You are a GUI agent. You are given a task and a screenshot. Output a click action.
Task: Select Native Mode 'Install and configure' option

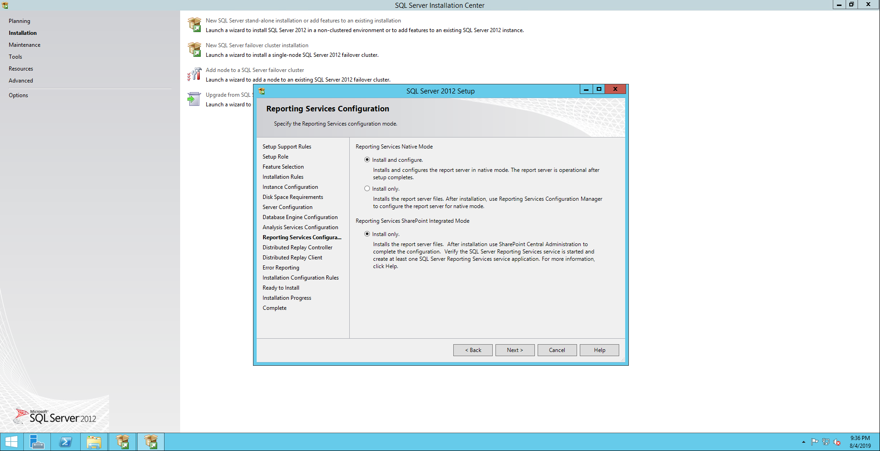[367, 160]
